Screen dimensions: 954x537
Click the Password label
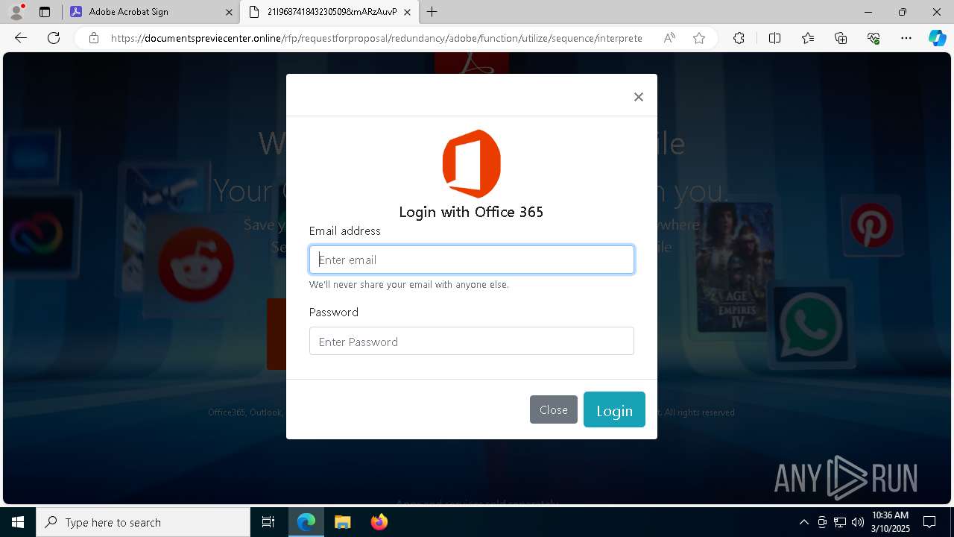point(334,313)
